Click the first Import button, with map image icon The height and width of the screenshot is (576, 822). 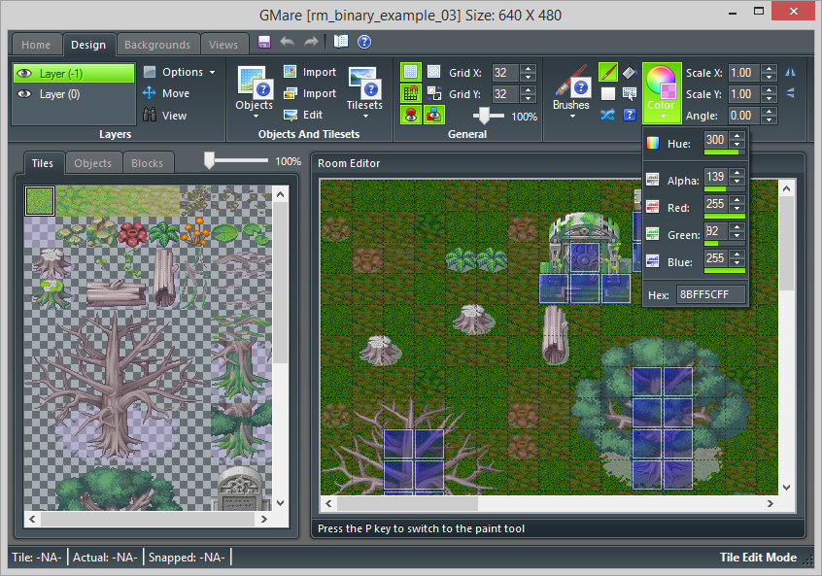coord(310,72)
